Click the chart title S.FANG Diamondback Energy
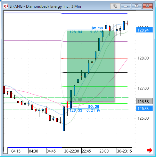156x157 pixels. point(45,6)
